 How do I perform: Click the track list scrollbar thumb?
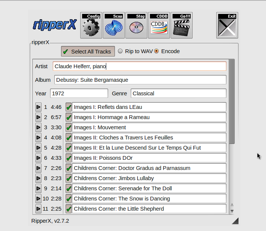pos(232,101)
